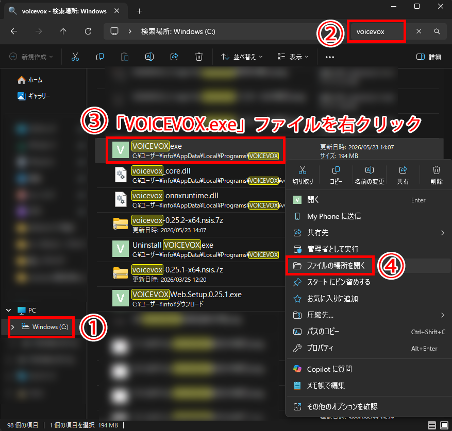Select Uninstall VOICEVOX.exe file
Viewport: 452px width, 431px height.
pos(190,250)
